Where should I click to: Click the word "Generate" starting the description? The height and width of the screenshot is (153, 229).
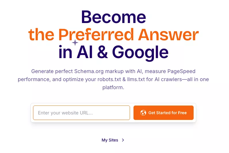pyautogui.click(x=42, y=71)
